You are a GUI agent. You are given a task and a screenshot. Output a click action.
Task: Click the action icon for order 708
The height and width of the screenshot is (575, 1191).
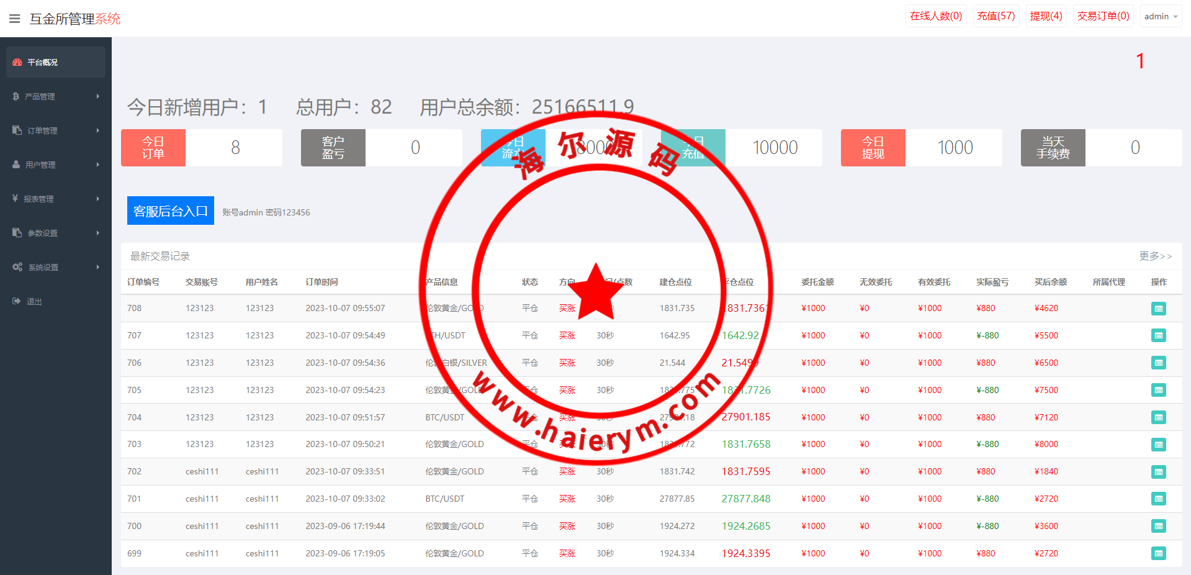(1158, 309)
